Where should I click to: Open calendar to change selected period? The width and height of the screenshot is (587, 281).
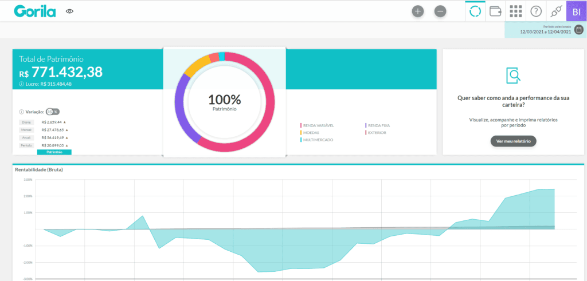pos(578,30)
